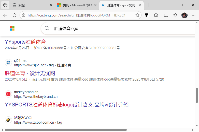Reload the page with the refresh icon

[x=15, y=15]
